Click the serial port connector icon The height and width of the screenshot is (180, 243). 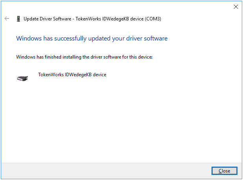tap(22, 78)
